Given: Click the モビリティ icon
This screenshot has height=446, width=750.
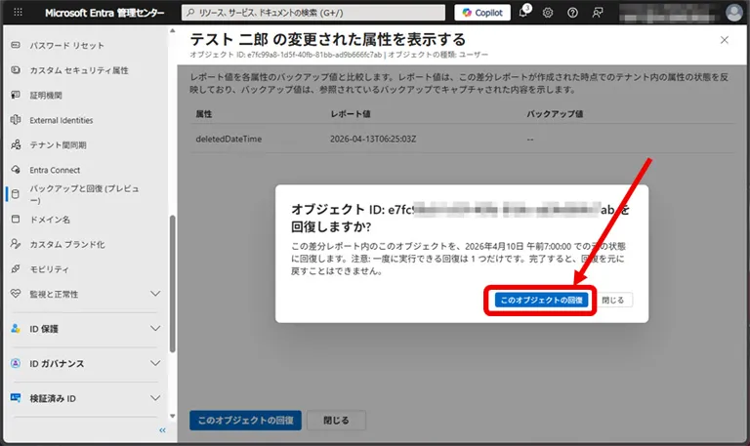Looking at the screenshot, I should point(16,268).
